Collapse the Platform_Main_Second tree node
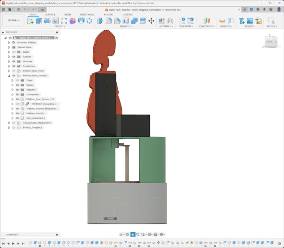 9,76
